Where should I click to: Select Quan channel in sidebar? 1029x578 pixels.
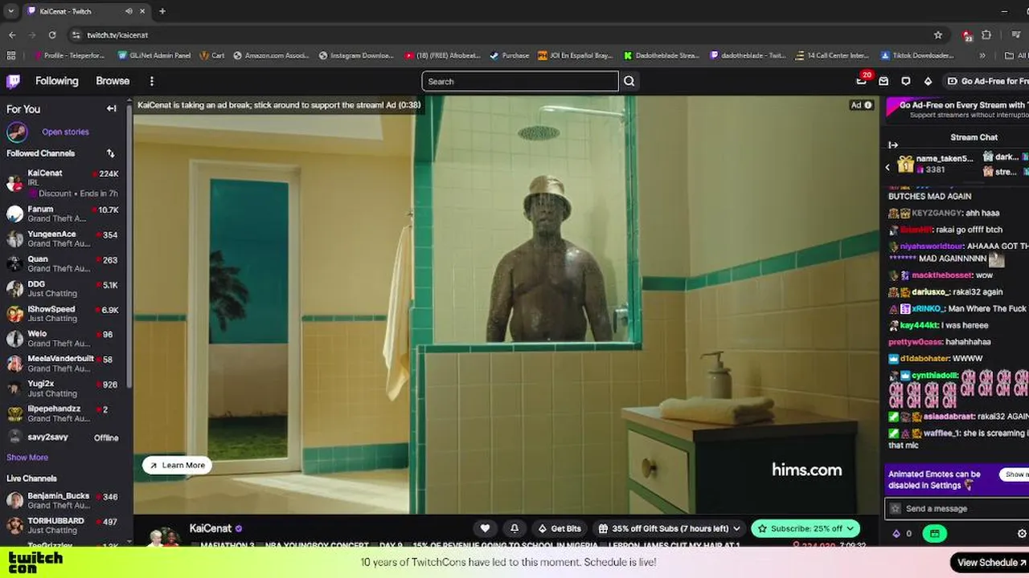(63, 263)
